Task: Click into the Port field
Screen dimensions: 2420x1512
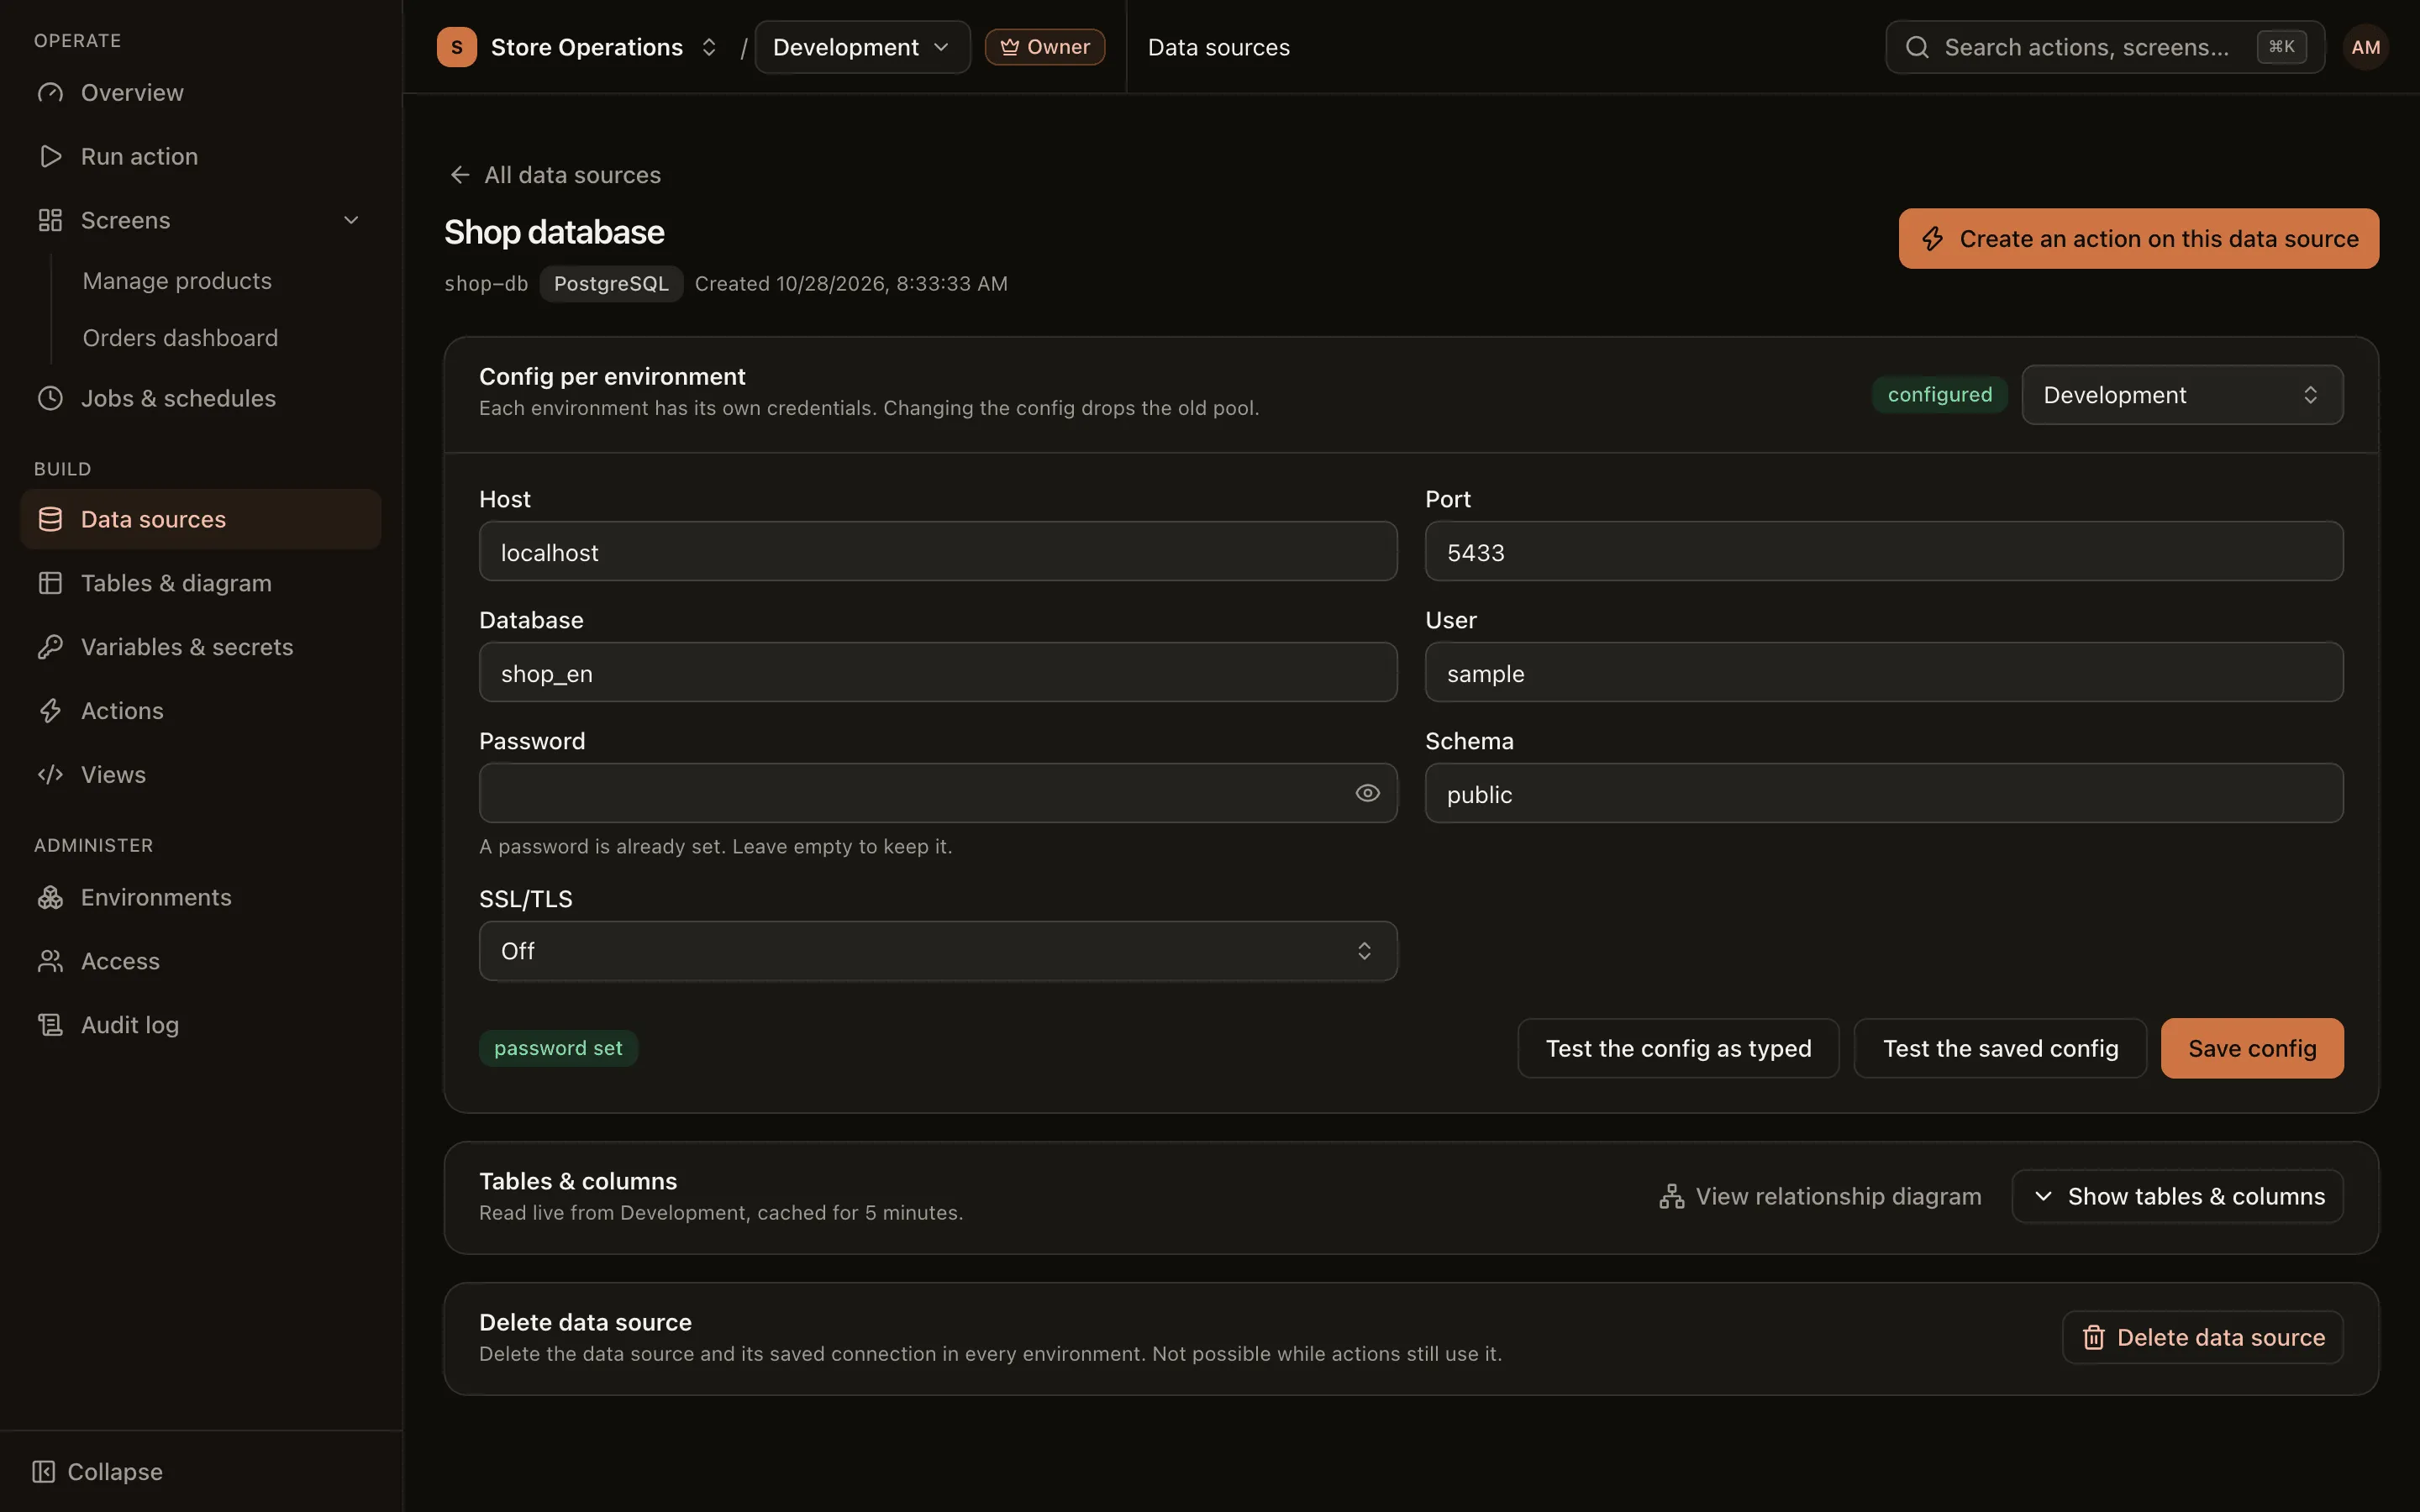Action: tap(1884, 551)
